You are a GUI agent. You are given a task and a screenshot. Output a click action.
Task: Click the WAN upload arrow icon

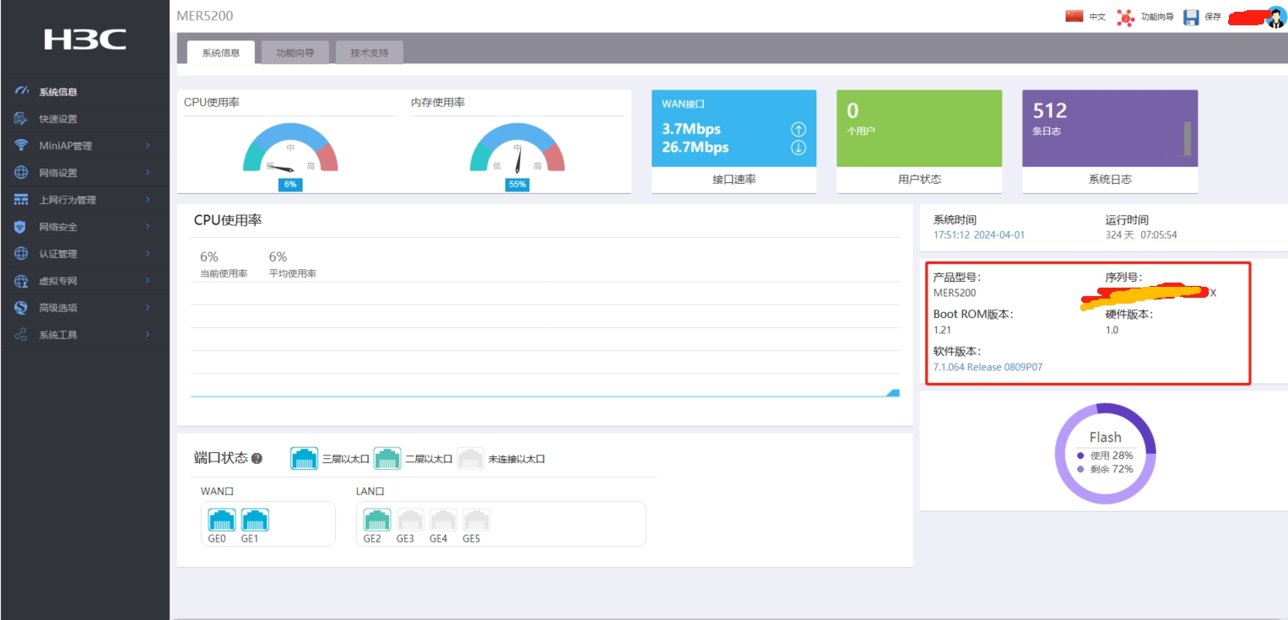[798, 130]
